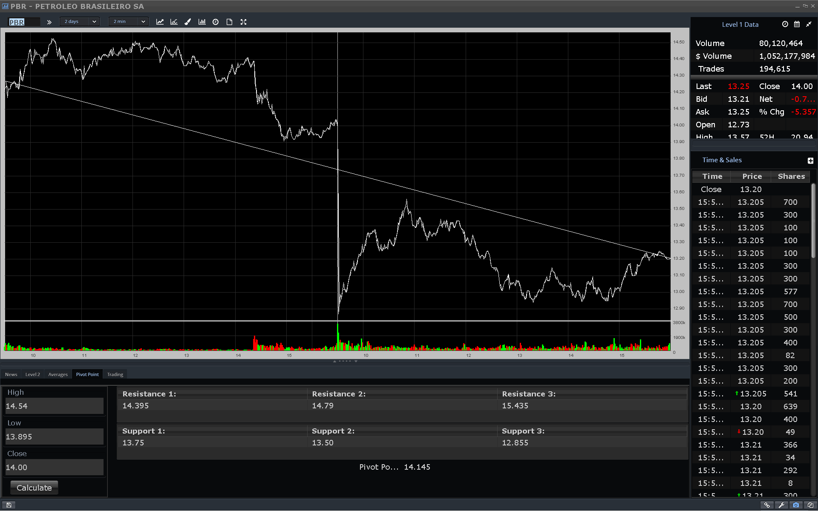This screenshot has height=511, width=818.
Task: Click the blank page icon in toolbar
Action: coord(229,22)
